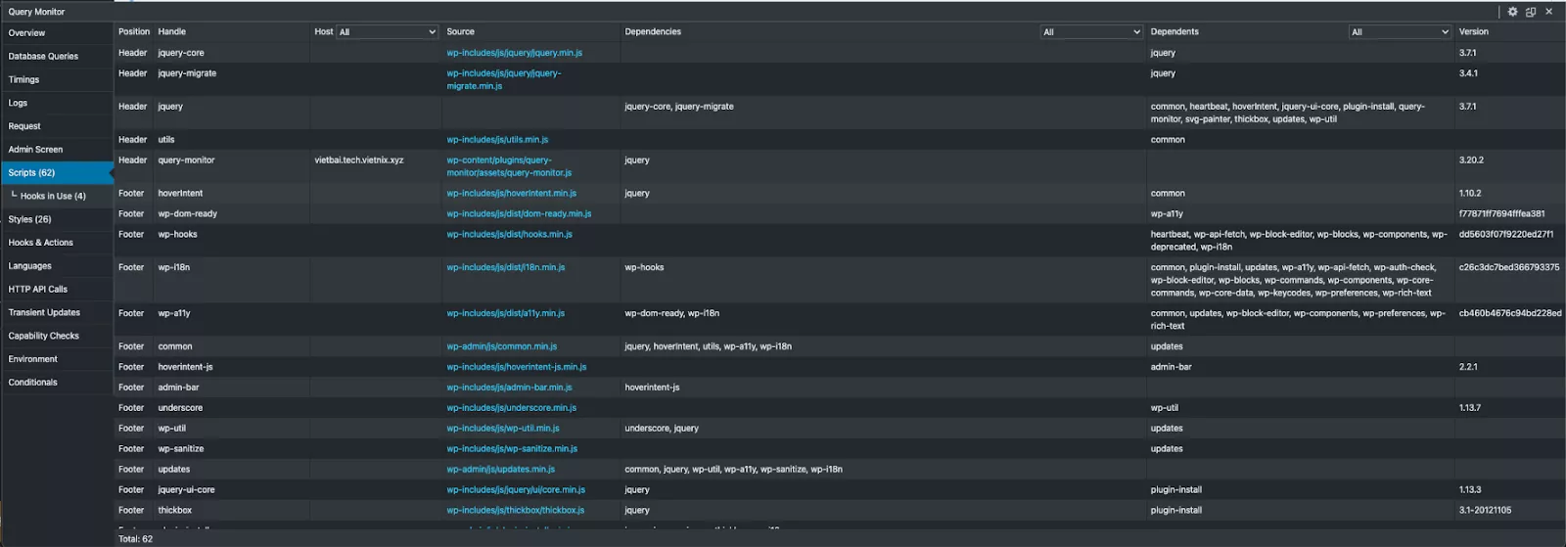This screenshot has width=1566, height=547.
Task: Click the thickbox.js source link
Action: [x=515, y=511]
